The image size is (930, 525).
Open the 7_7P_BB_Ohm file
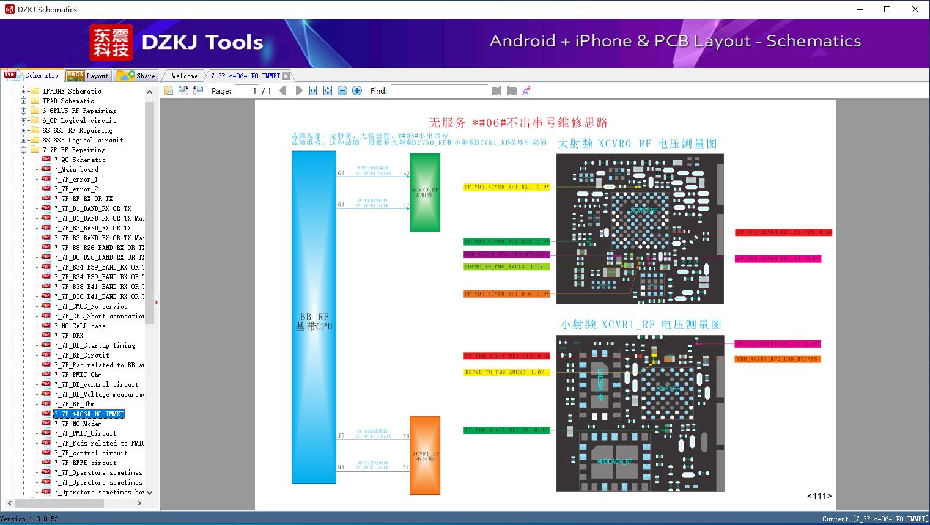[x=74, y=404]
